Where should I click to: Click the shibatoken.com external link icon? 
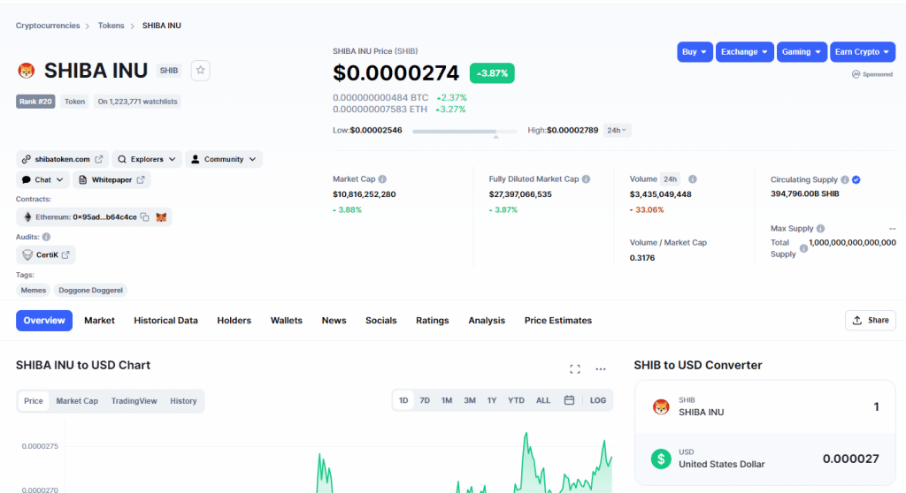(x=99, y=159)
